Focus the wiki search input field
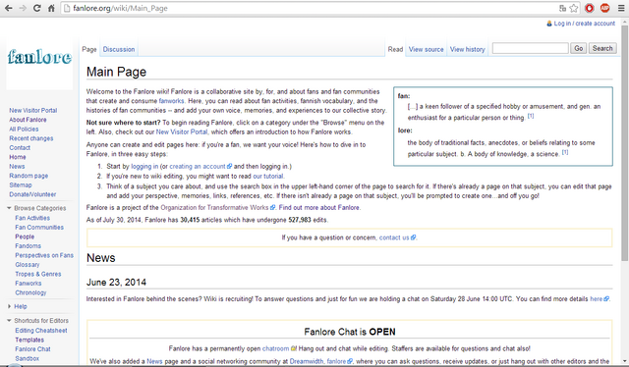The height and width of the screenshot is (367, 629). tap(531, 48)
